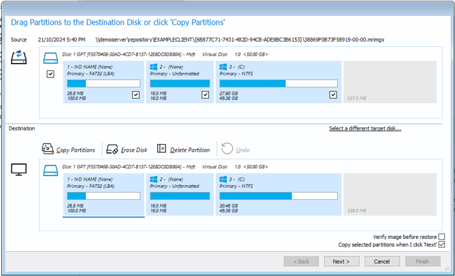Select destination unallocated 538.0 MB space

(390, 195)
